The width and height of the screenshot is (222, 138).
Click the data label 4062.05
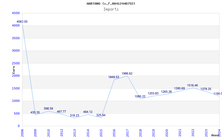point(22,22)
